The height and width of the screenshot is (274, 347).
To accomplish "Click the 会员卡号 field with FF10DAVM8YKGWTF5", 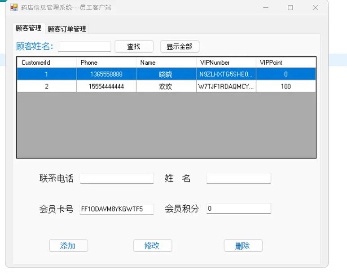I will point(117,209).
